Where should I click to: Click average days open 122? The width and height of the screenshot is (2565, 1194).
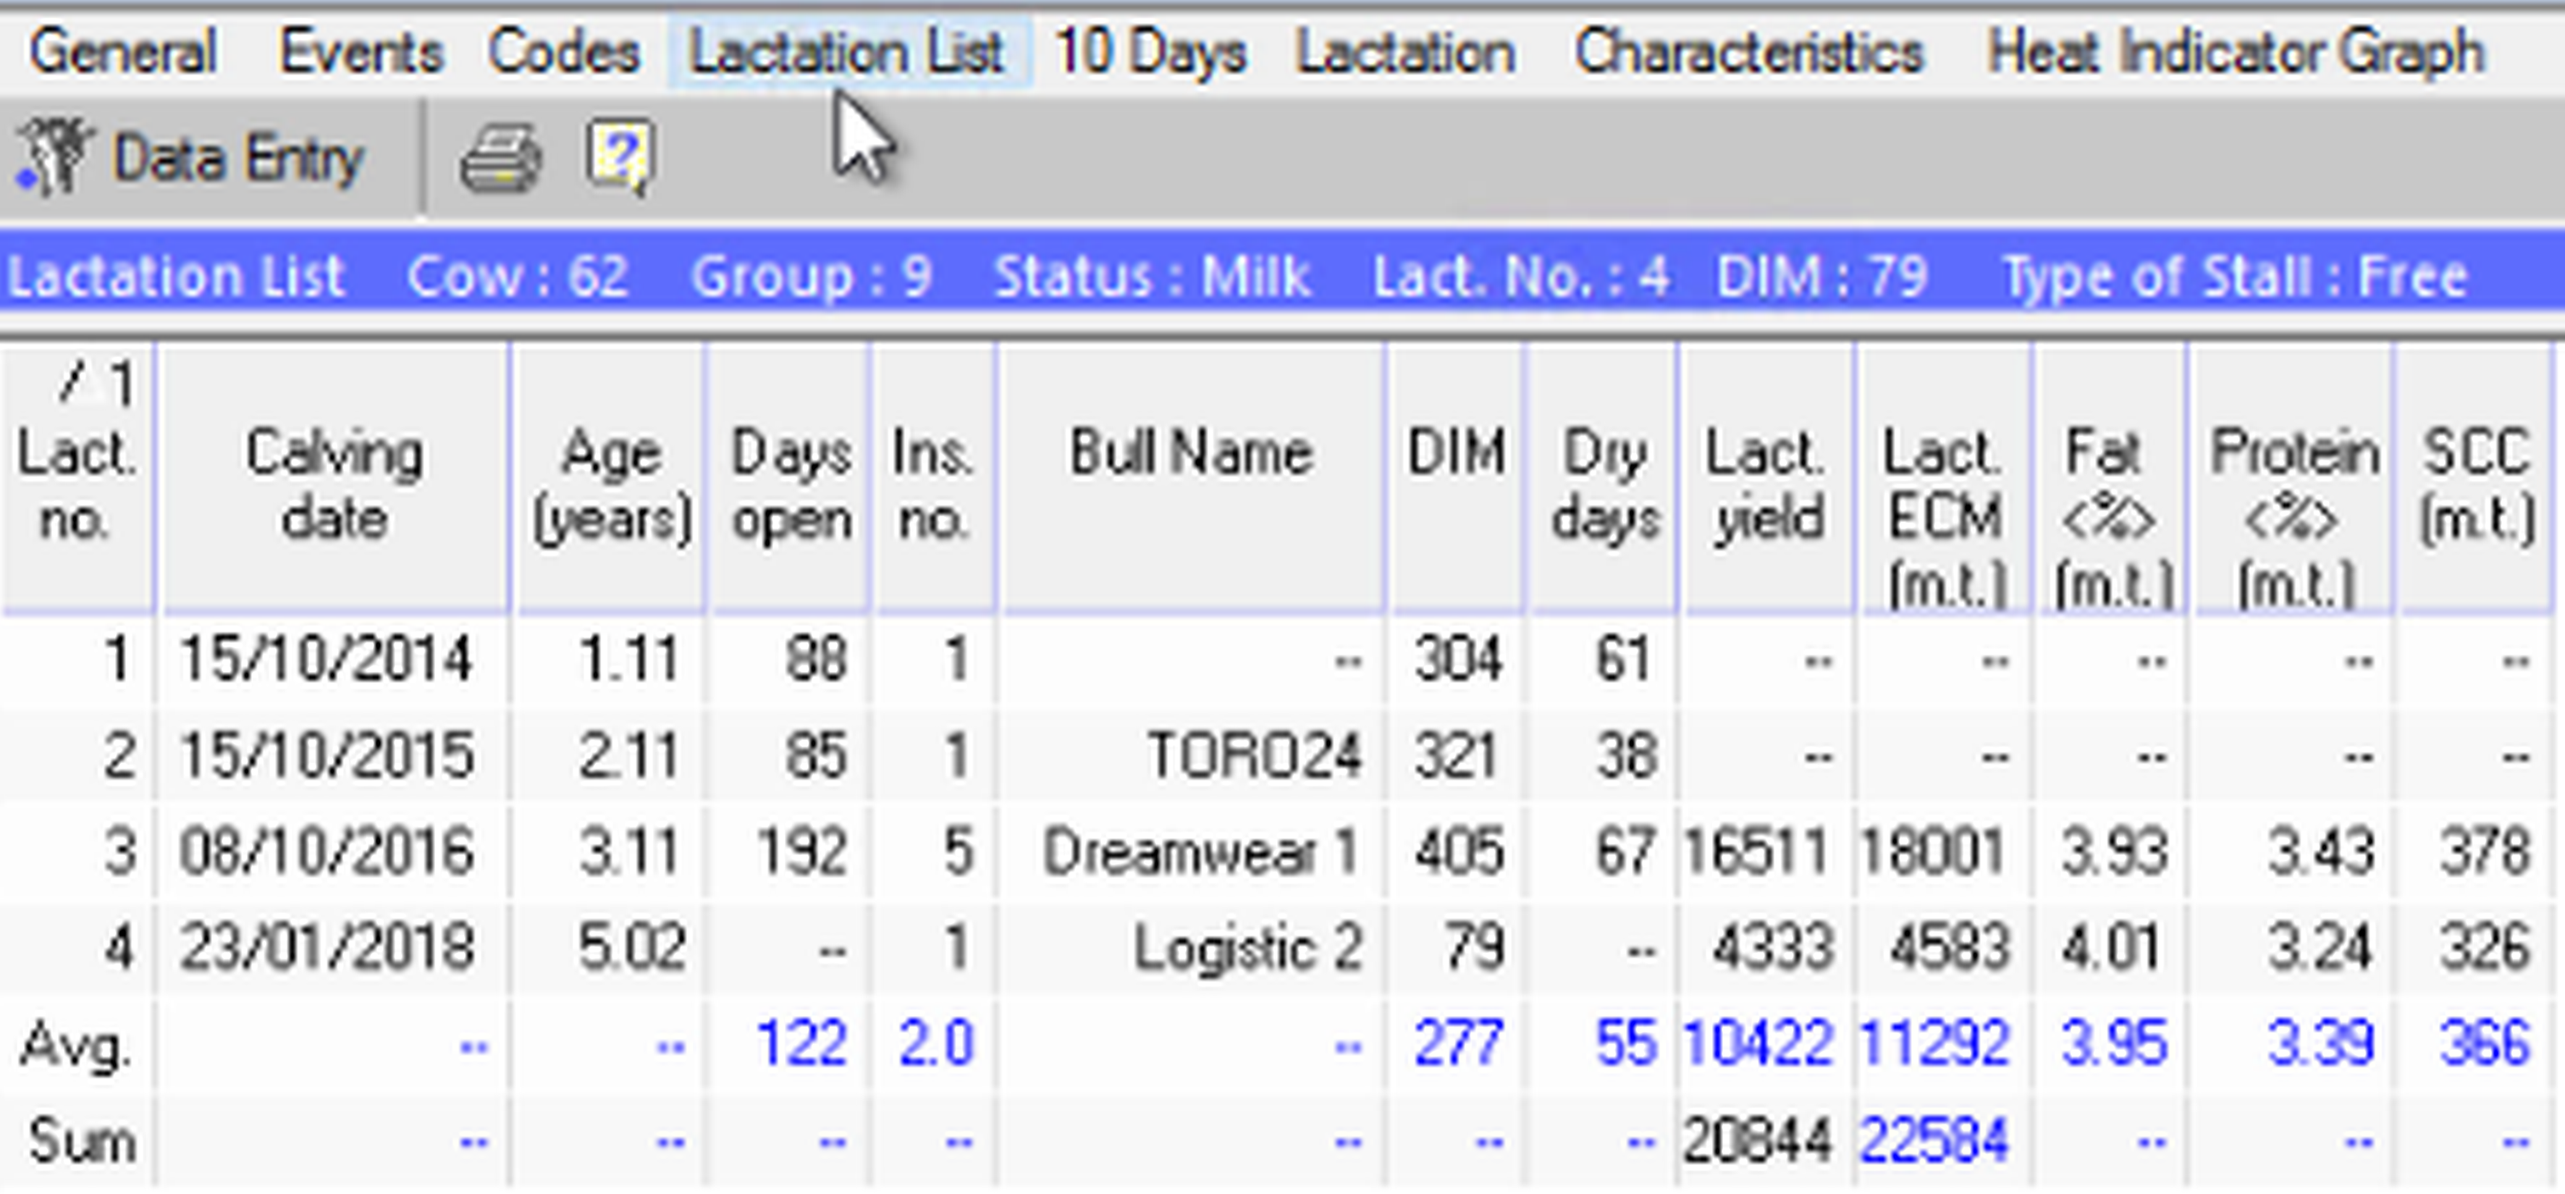click(803, 1043)
